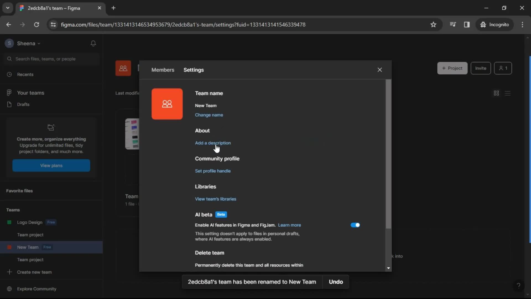Open the help question mark button
Viewport: 531px width, 299px height.
pyautogui.click(x=519, y=285)
